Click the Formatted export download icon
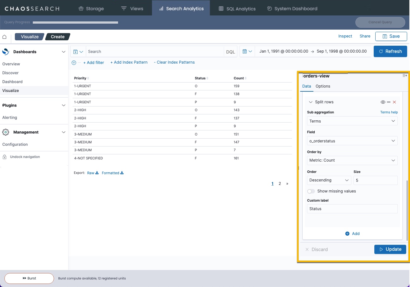 coord(122,173)
